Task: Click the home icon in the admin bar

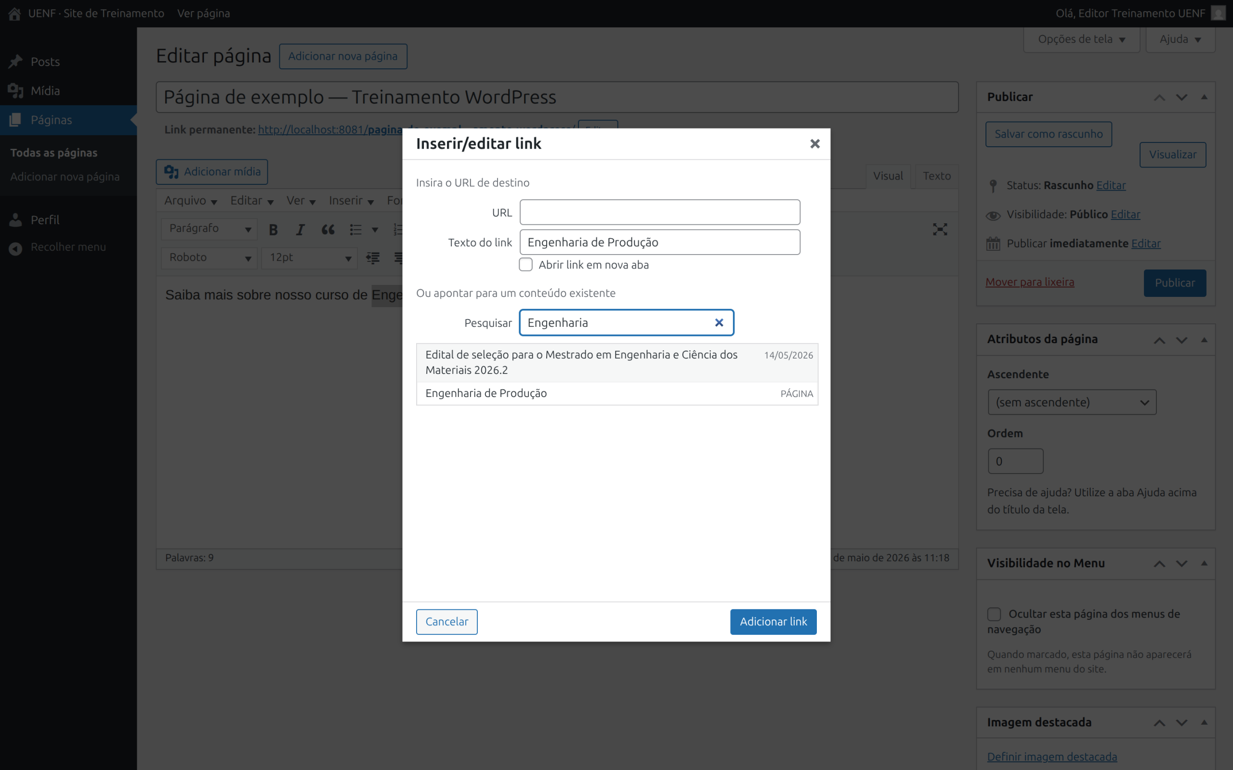Action: [14, 13]
